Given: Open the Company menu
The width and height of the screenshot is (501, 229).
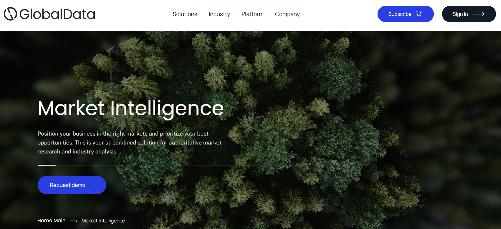Looking at the screenshot, I should point(287,14).
